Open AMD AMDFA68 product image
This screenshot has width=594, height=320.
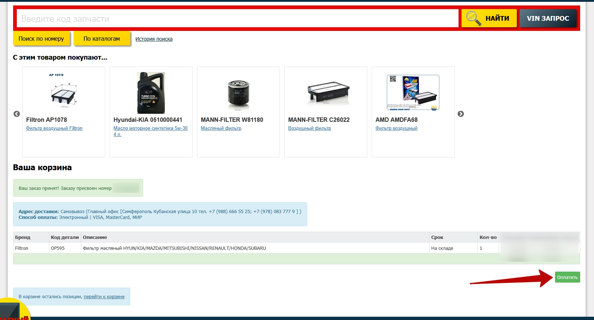point(413,92)
